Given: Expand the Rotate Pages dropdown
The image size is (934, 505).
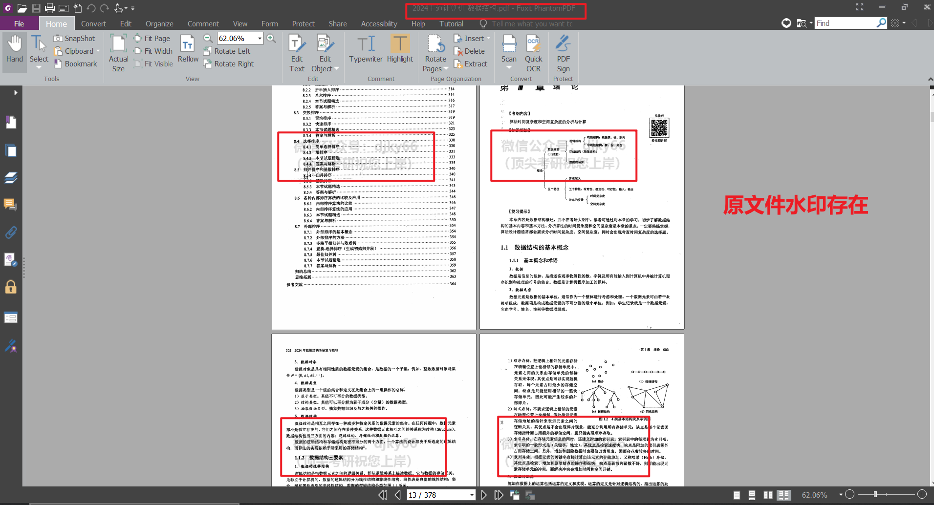Looking at the screenshot, I should pyautogui.click(x=446, y=69).
